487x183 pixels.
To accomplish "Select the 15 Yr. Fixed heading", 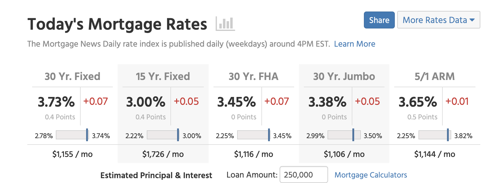I will (x=163, y=76).
